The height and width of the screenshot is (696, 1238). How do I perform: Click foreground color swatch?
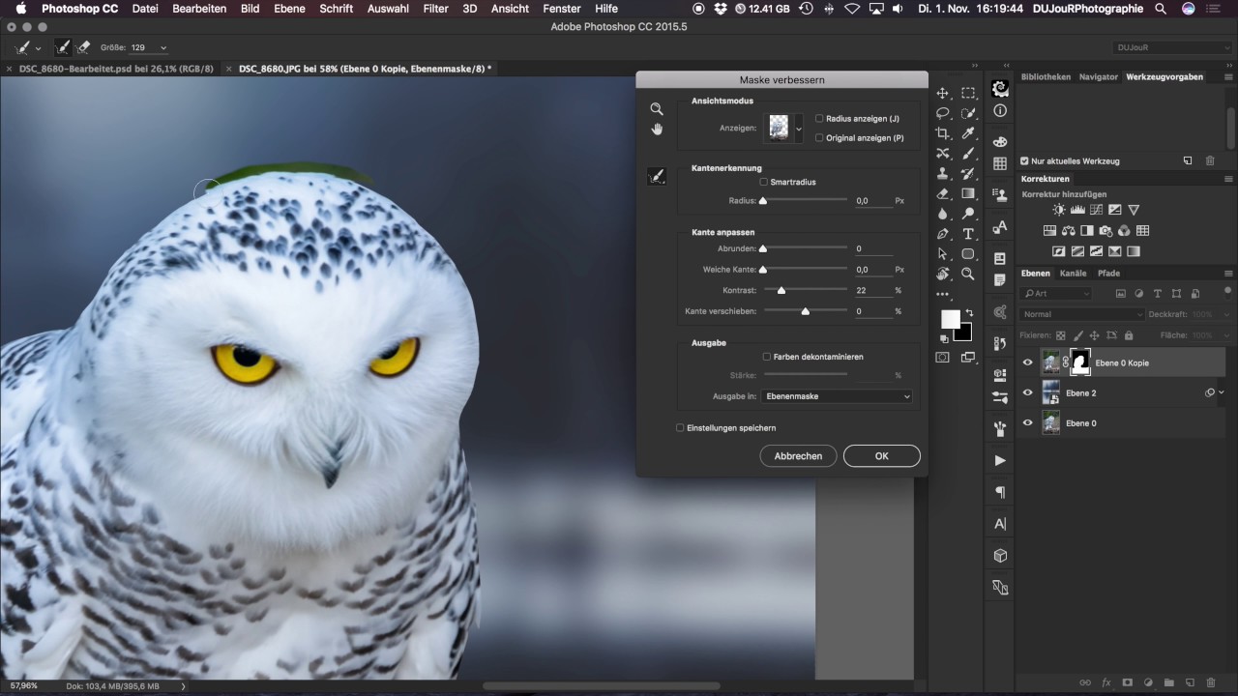click(951, 319)
